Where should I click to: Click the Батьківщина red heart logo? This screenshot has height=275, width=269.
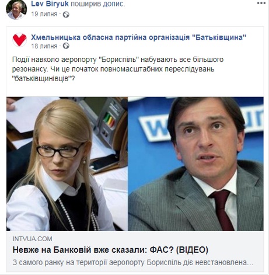(19, 40)
